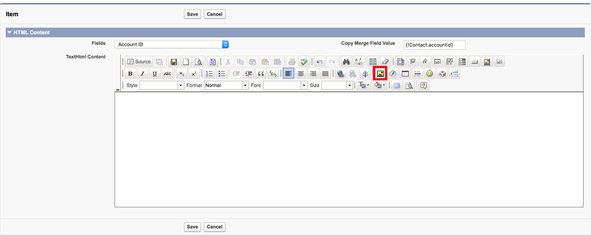Open the Style dropdown
This screenshot has height=235, width=591.
(x=162, y=85)
